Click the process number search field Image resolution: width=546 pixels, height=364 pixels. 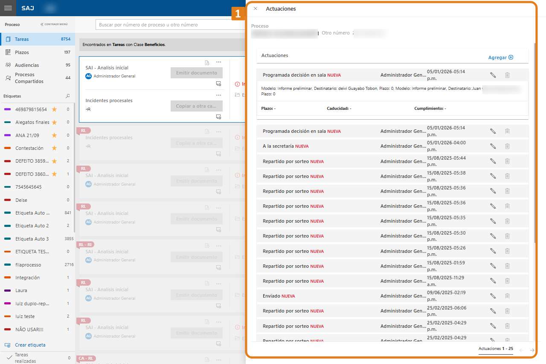pos(171,25)
